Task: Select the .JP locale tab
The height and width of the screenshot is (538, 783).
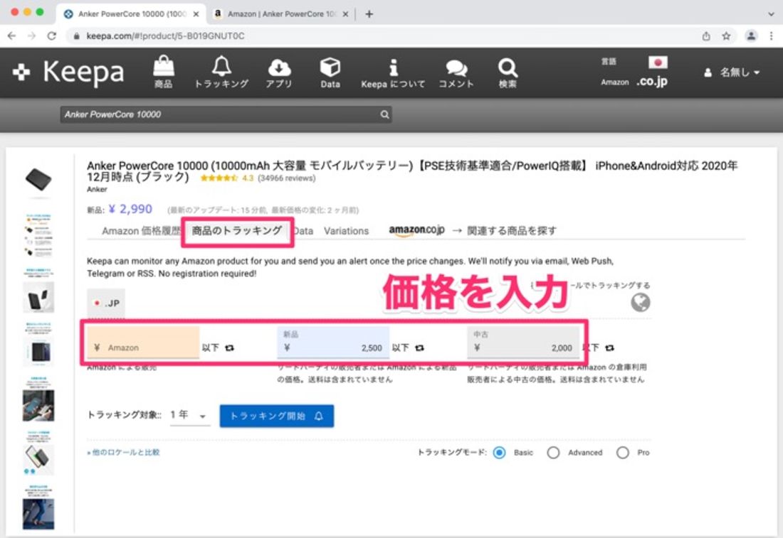Action: [x=106, y=303]
